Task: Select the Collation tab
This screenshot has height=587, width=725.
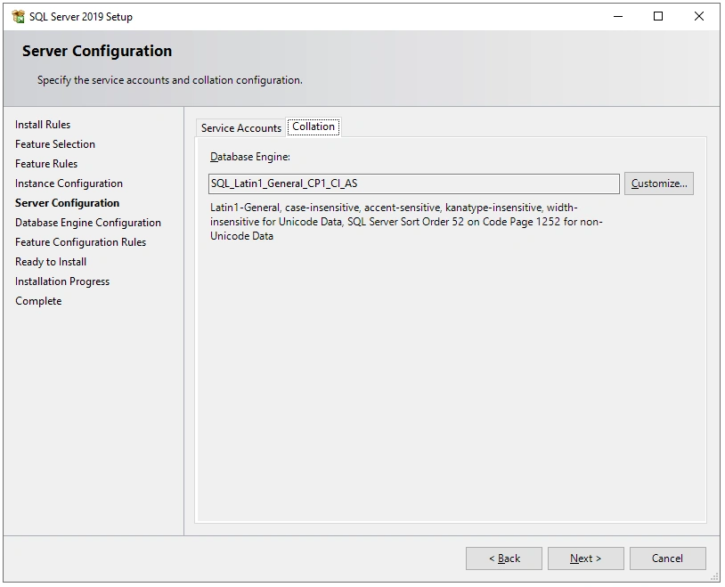Action: [314, 126]
